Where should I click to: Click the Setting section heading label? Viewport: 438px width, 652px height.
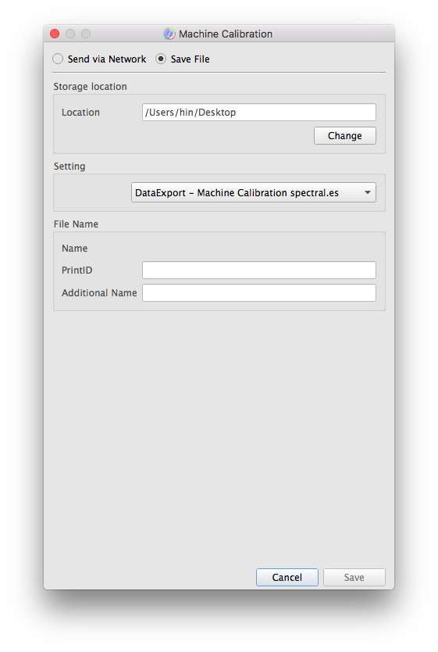[69, 167]
